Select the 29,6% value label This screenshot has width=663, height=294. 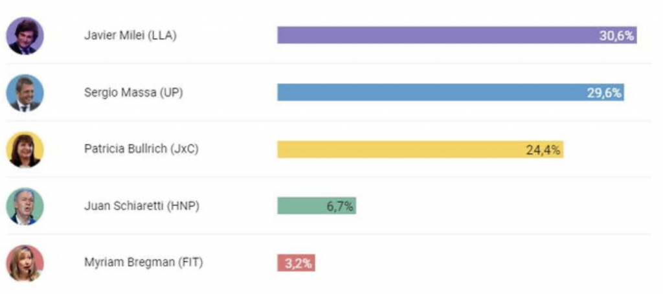pyautogui.click(x=604, y=93)
